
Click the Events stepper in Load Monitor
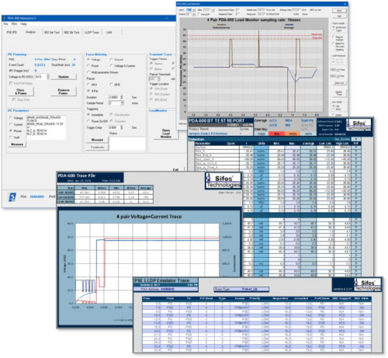[x=194, y=15]
